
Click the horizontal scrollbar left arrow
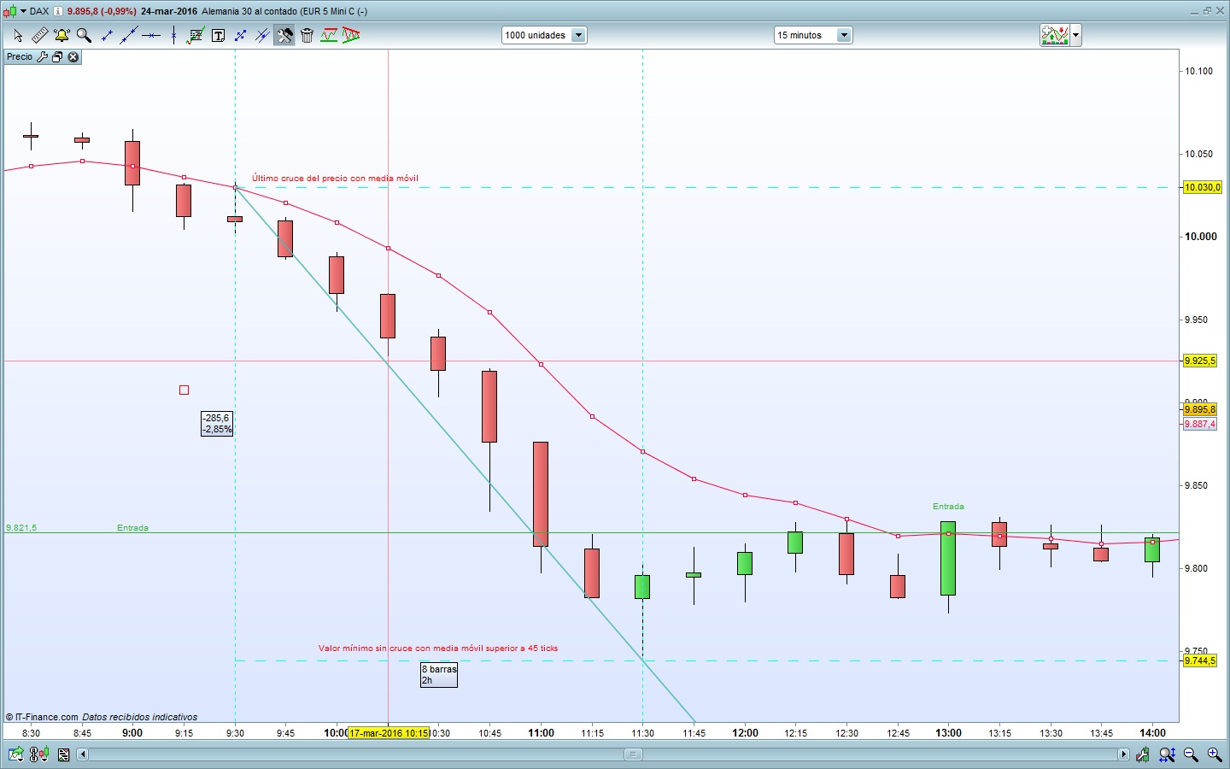[x=82, y=754]
